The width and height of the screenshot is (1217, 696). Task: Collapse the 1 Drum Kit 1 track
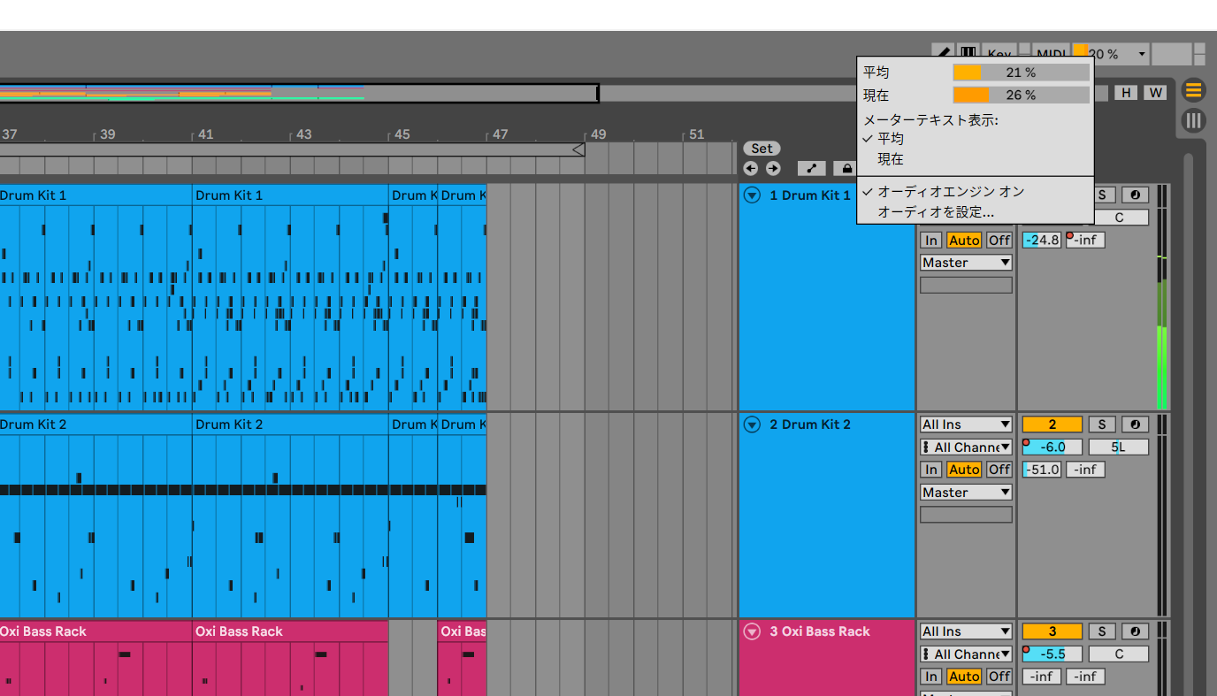click(752, 195)
